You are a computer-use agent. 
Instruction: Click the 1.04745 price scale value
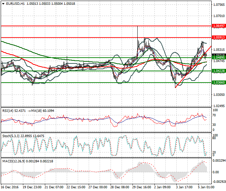219,61
